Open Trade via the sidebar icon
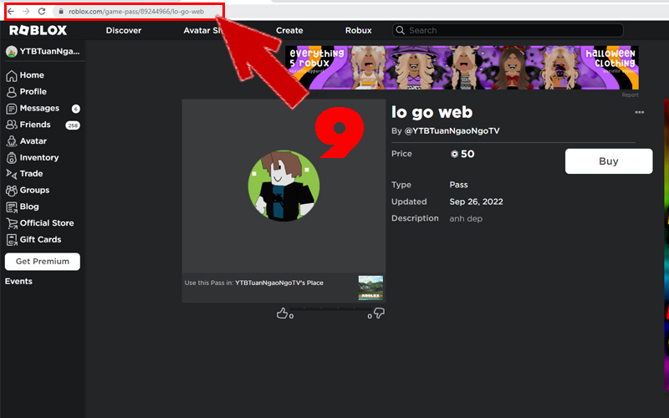 coord(12,174)
